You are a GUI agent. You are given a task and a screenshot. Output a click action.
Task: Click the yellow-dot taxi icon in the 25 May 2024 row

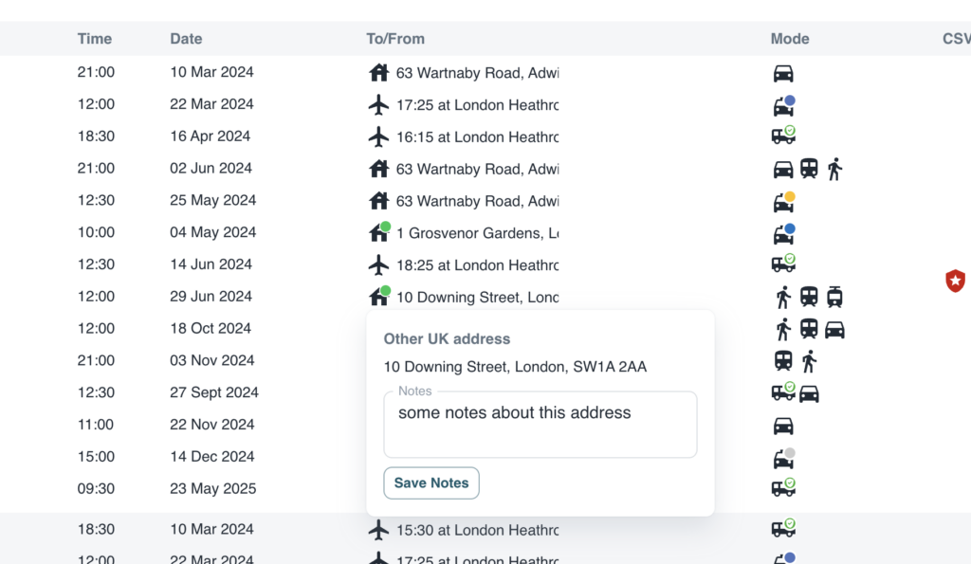pyautogui.click(x=783, y=201)
